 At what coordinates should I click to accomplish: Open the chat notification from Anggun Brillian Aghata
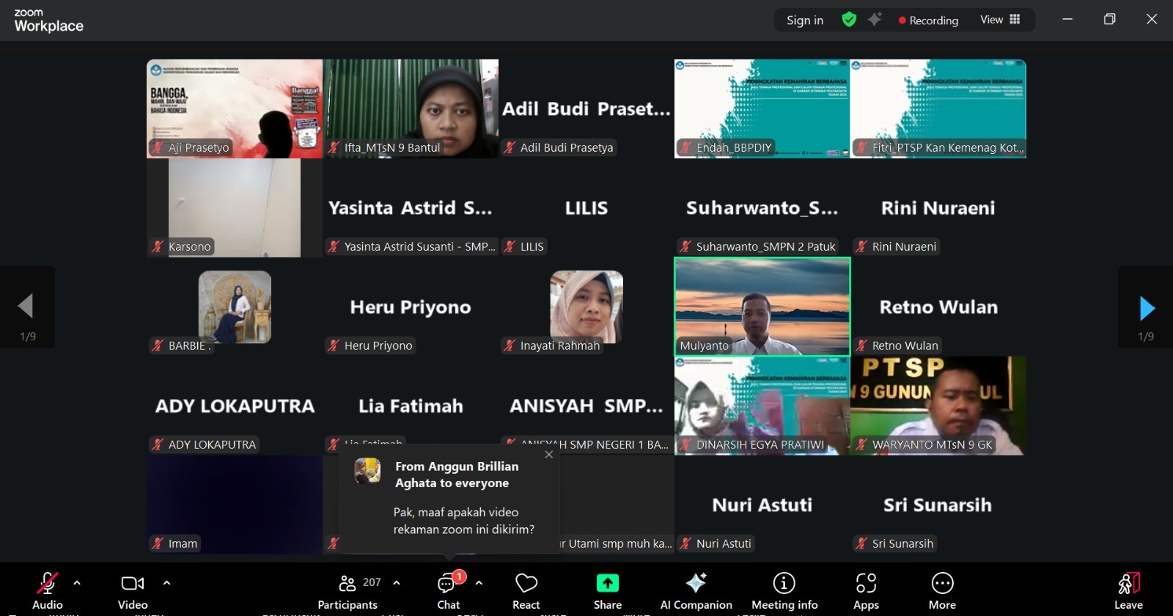click(x=450, y=499)
